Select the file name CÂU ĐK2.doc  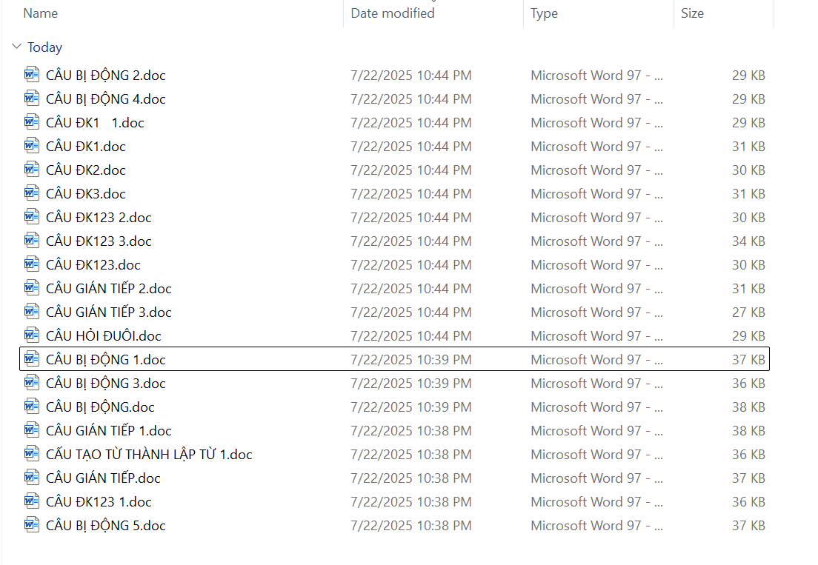[86, 170]
